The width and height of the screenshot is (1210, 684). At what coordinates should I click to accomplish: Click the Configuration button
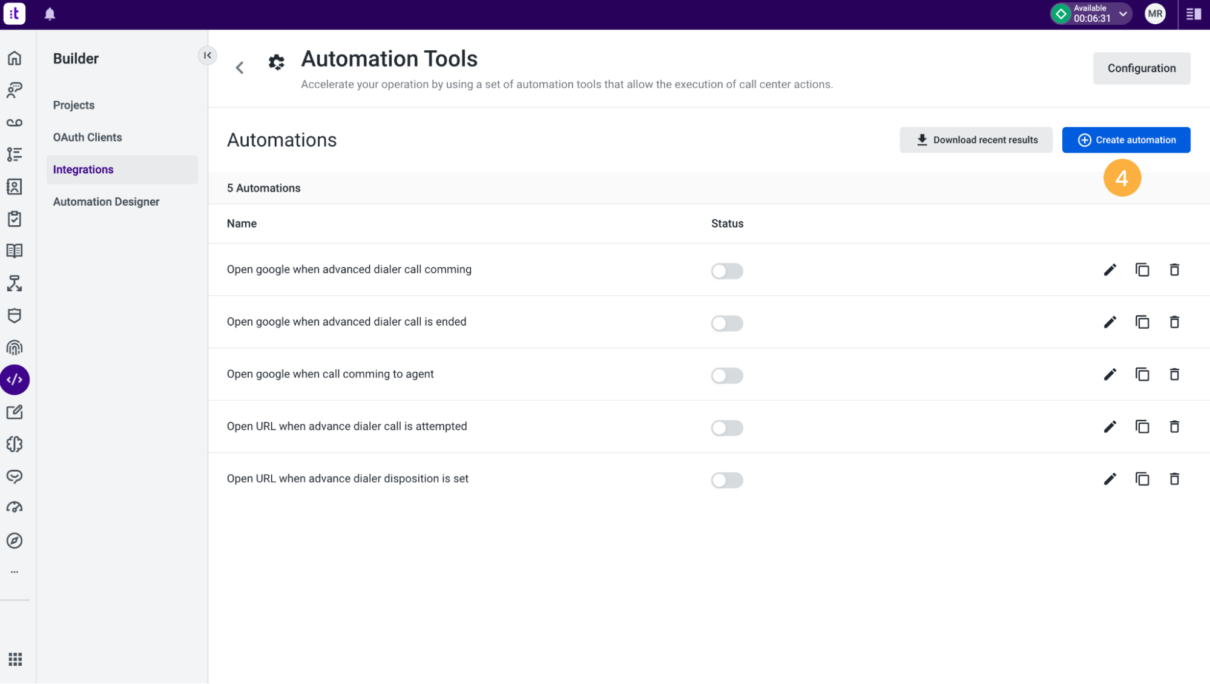click(1142, 68)
